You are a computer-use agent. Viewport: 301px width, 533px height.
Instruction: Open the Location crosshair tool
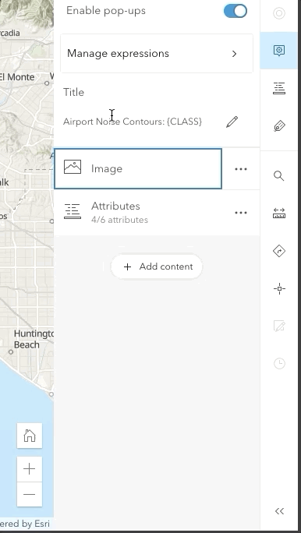(x=279, y=289)
